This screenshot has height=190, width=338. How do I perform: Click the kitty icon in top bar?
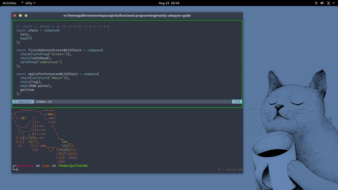[x=22, y=3]
